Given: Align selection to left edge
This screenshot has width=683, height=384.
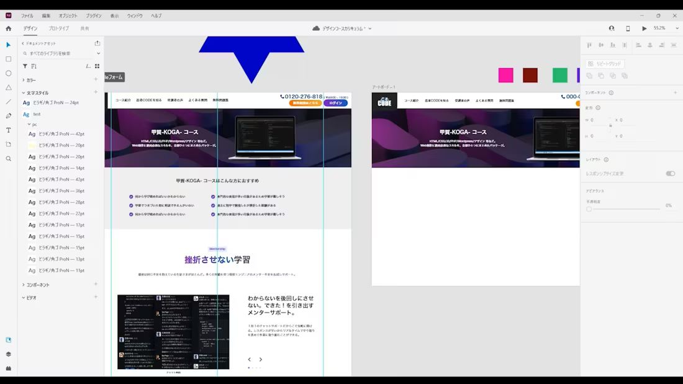Looking at the screenshot, I should [638, 45].
